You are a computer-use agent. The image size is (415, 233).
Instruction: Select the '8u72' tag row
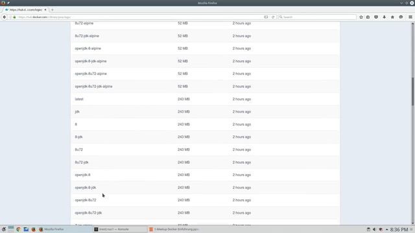tap(205, 150)
